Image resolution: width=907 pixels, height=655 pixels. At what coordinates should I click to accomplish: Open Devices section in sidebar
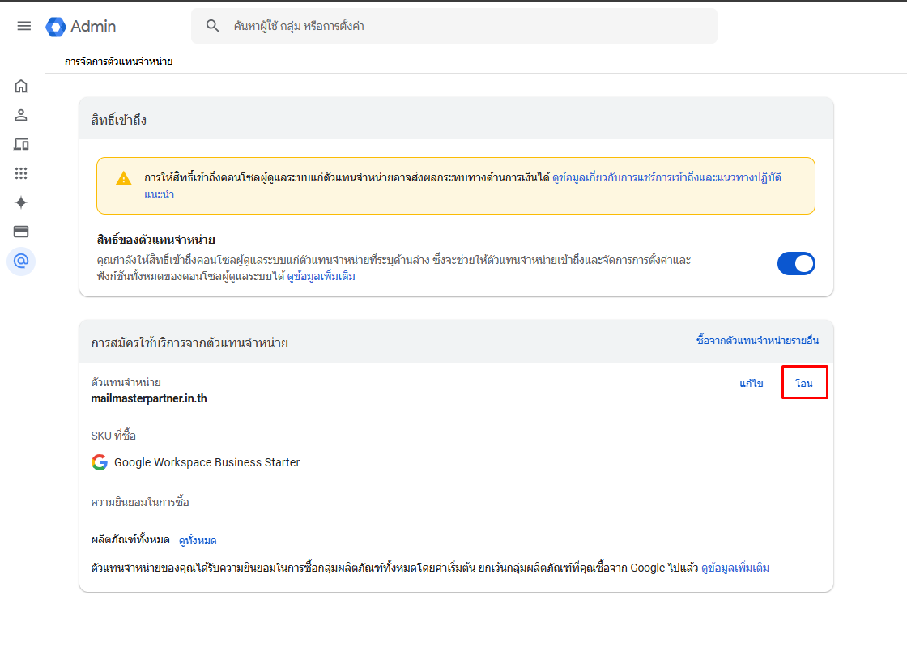click(21, 144)
